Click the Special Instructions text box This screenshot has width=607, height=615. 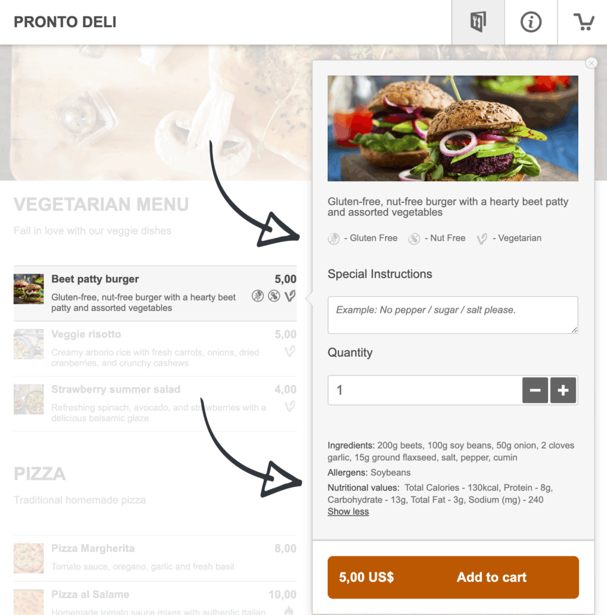pos(452,315)
